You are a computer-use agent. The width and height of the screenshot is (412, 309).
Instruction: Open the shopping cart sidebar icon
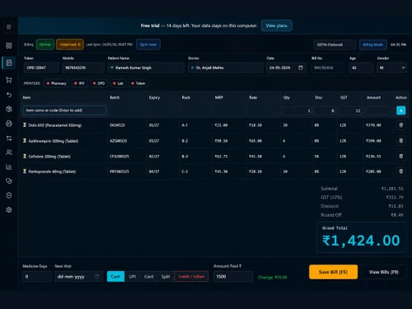tap(9, 80)
